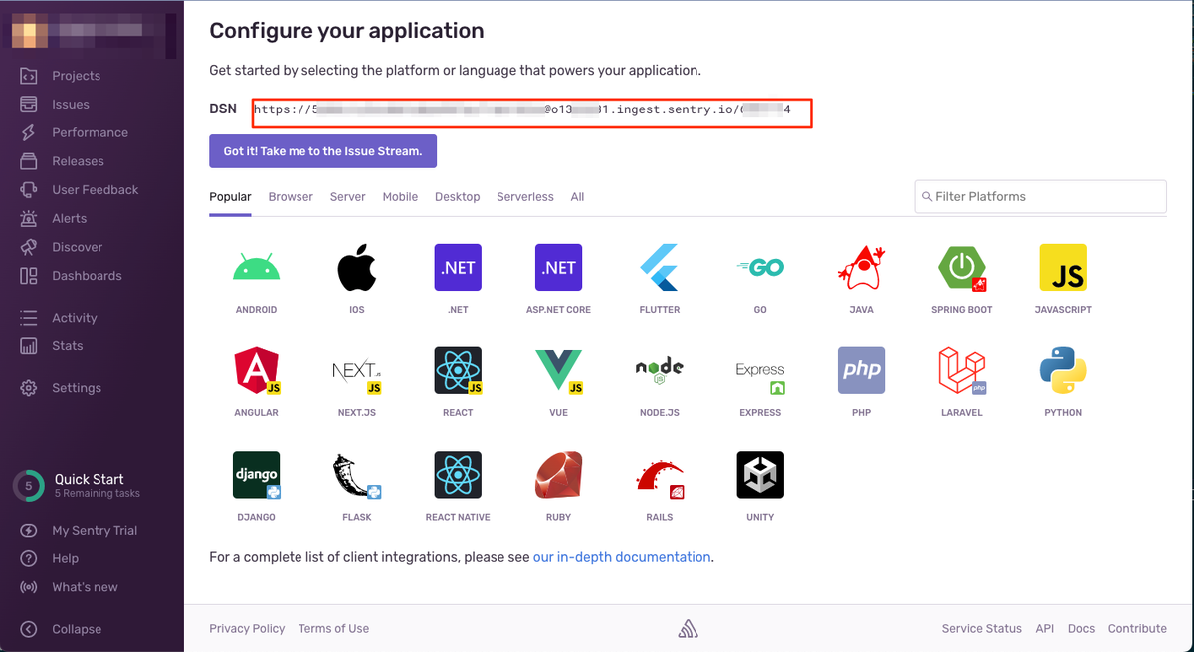Switch to the Mobile platforms tab
The width and height of the screenshot is (1194, 652).
tap(400, 196)
